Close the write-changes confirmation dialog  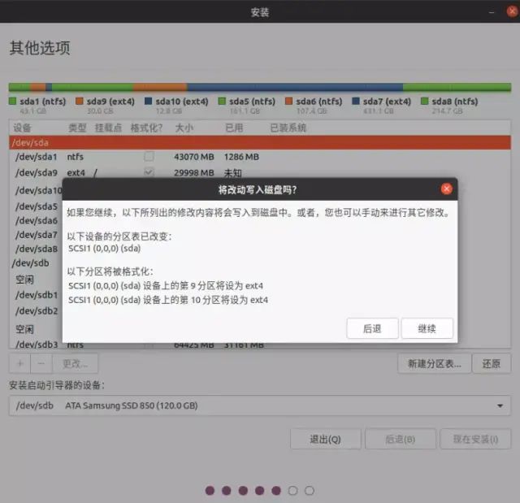[x=446, y=189]
